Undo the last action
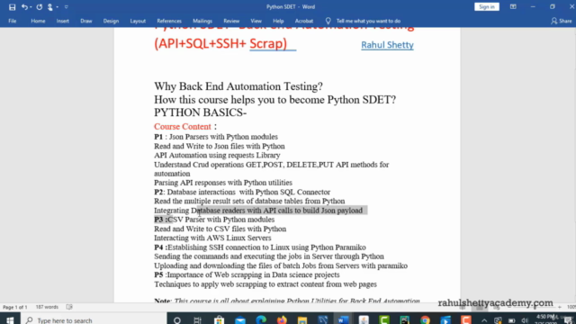Viewport: 576px width, 324px height. [x=24, y=7]
